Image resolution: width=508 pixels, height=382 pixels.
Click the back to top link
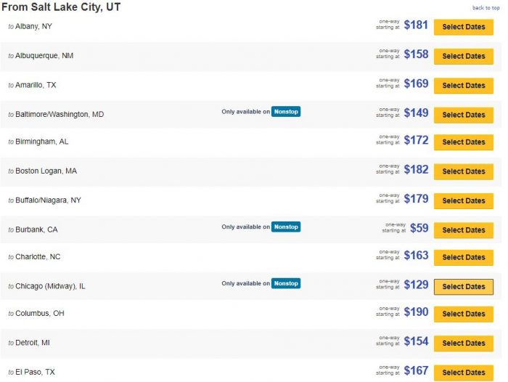(x=486, y=8)
